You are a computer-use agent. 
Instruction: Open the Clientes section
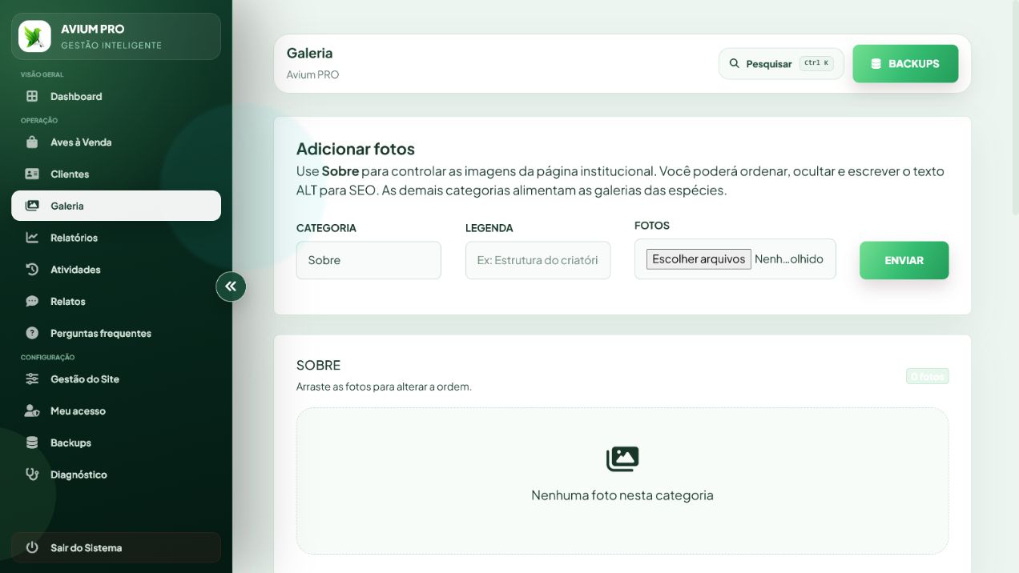(x=116, y=174)
